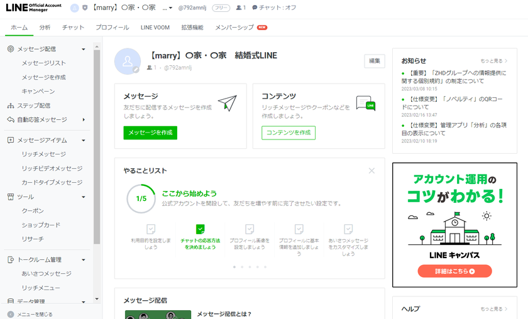
Task: Select the あいさつメッセージをカスタマイズしましょう step
Action: pyautogui.click(x=348, y=240)
